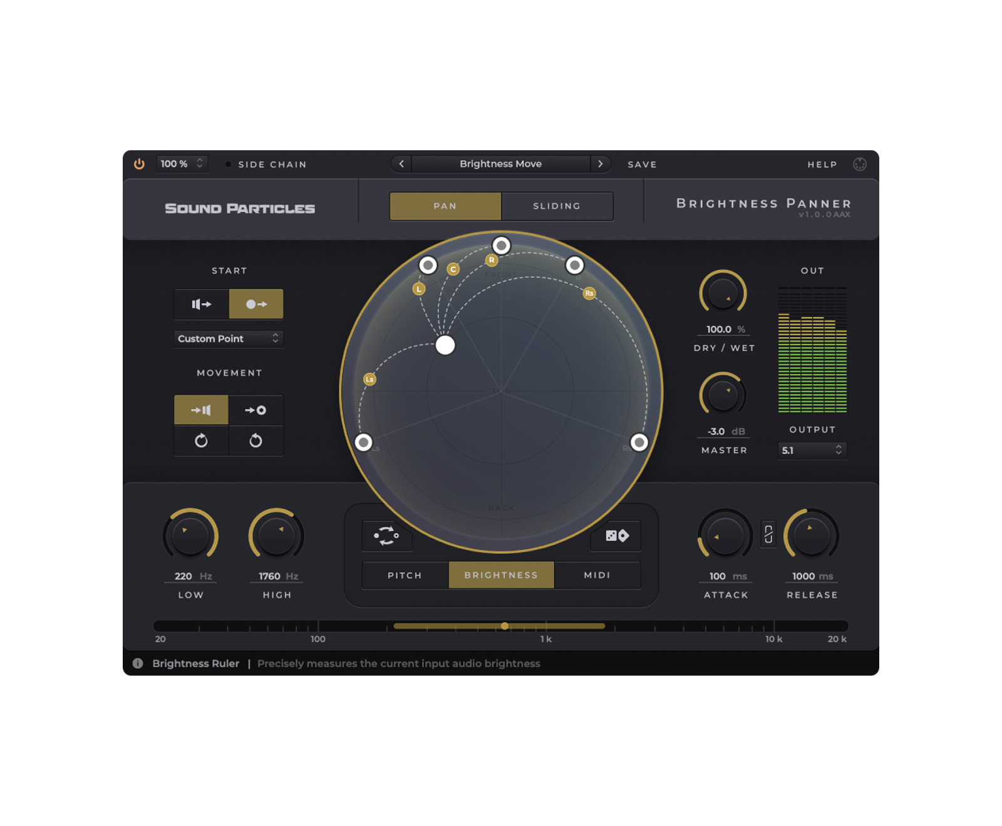The height and width of the screenshot is (826, 1002).
Task: Choose the start-from-speaker icon
Action: click(x=201, y=304)
